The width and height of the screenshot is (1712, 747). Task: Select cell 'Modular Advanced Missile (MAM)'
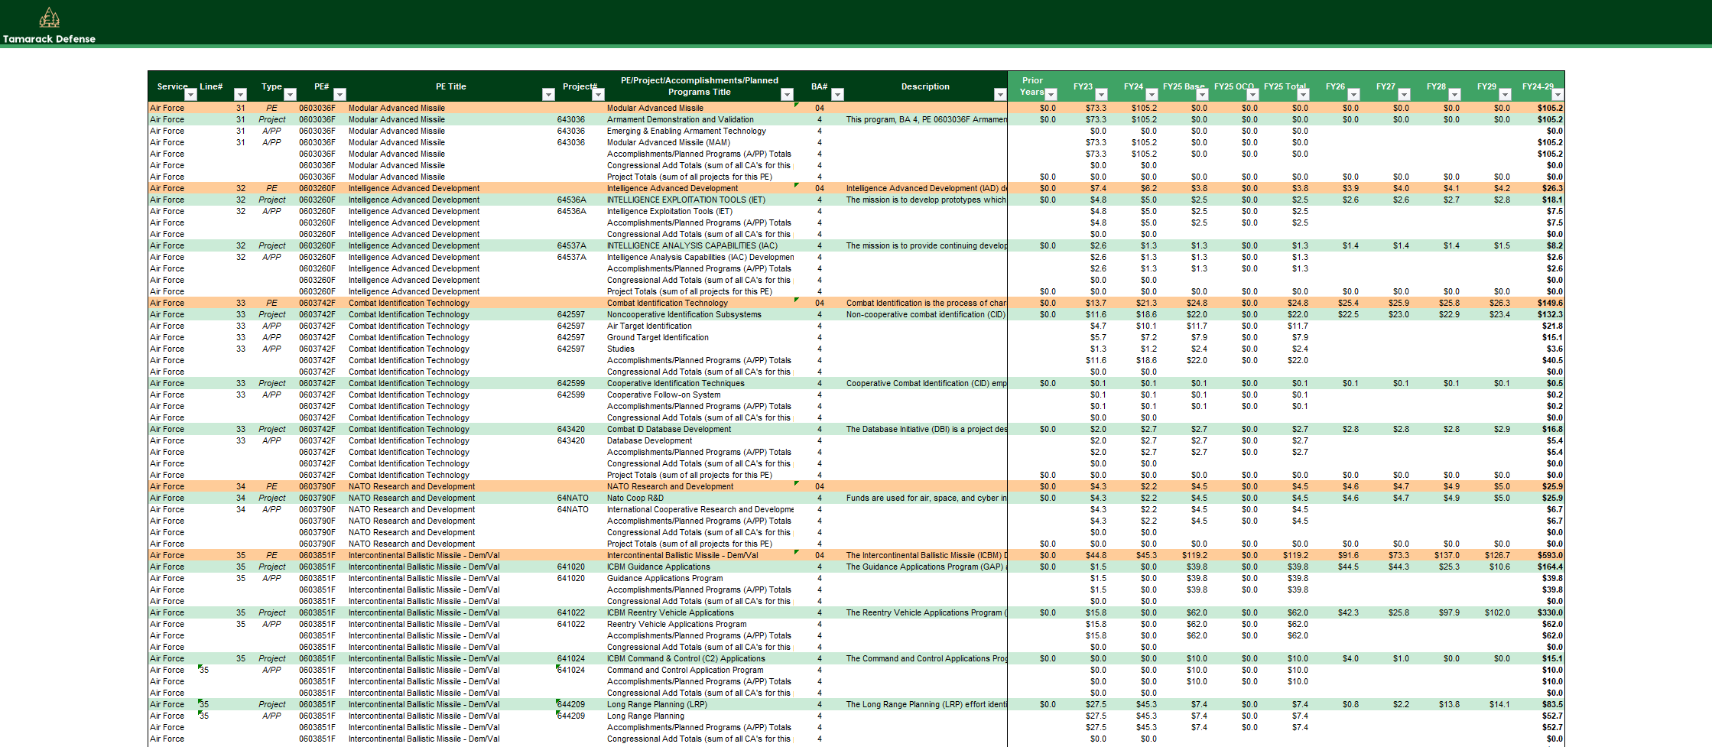point(700,142)
